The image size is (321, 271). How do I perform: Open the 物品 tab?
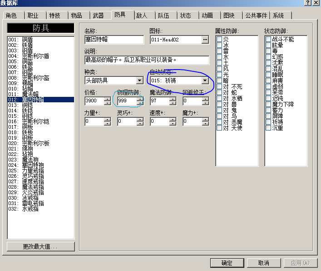click(79, 15)
